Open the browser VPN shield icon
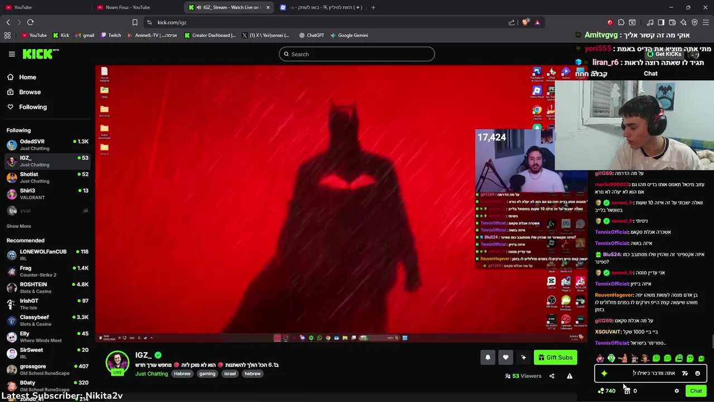Screen dimensions: 714x402 click(694, 22)
